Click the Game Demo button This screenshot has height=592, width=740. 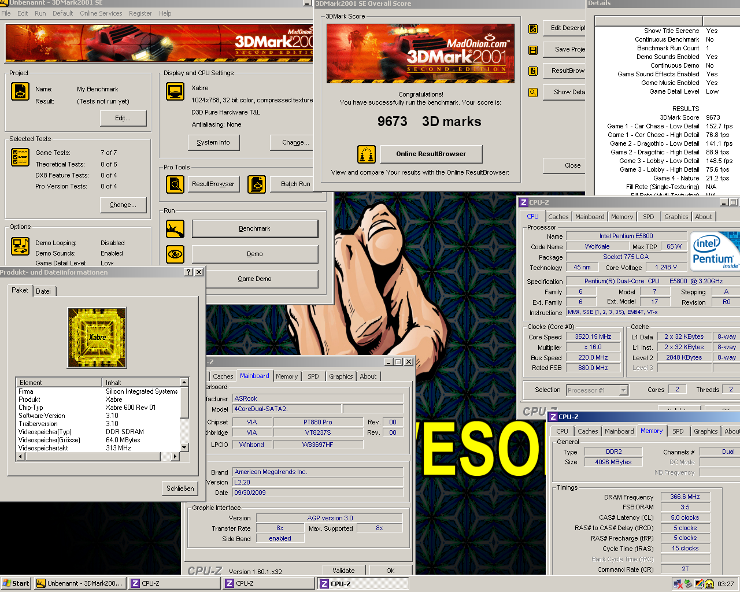tap(255, 279)
